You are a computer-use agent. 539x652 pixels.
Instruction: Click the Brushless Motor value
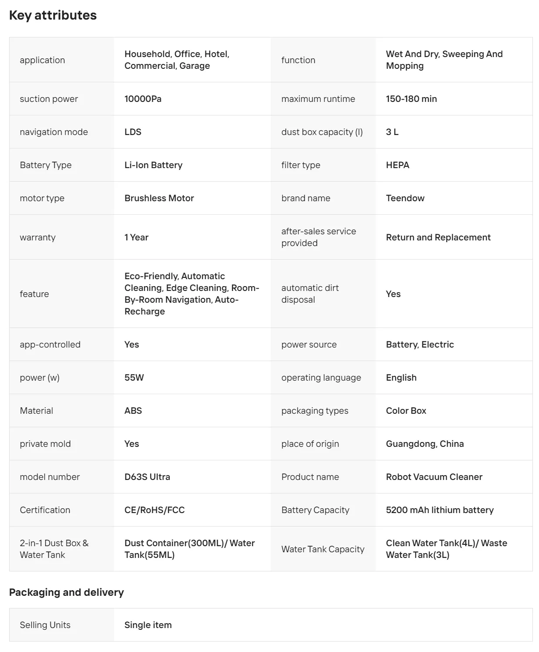coord(159,198)
